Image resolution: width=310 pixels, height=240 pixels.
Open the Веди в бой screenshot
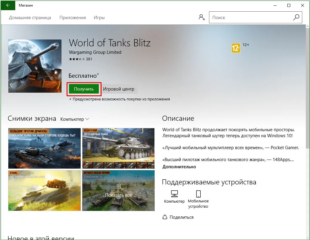pyautogui.click(x=118, y=148)
